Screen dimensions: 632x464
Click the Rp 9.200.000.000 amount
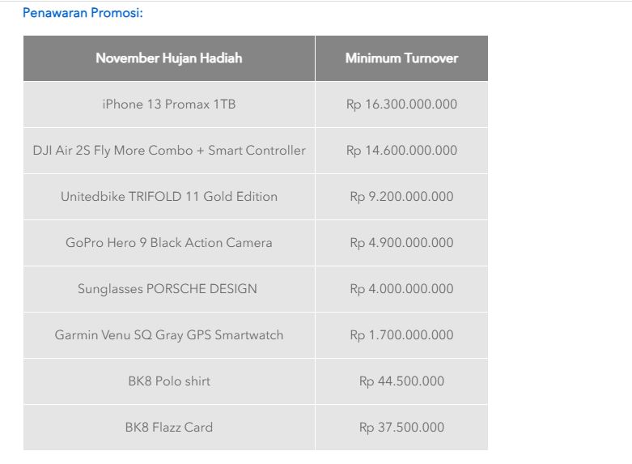pyautogui.click(x=401, y=197)
